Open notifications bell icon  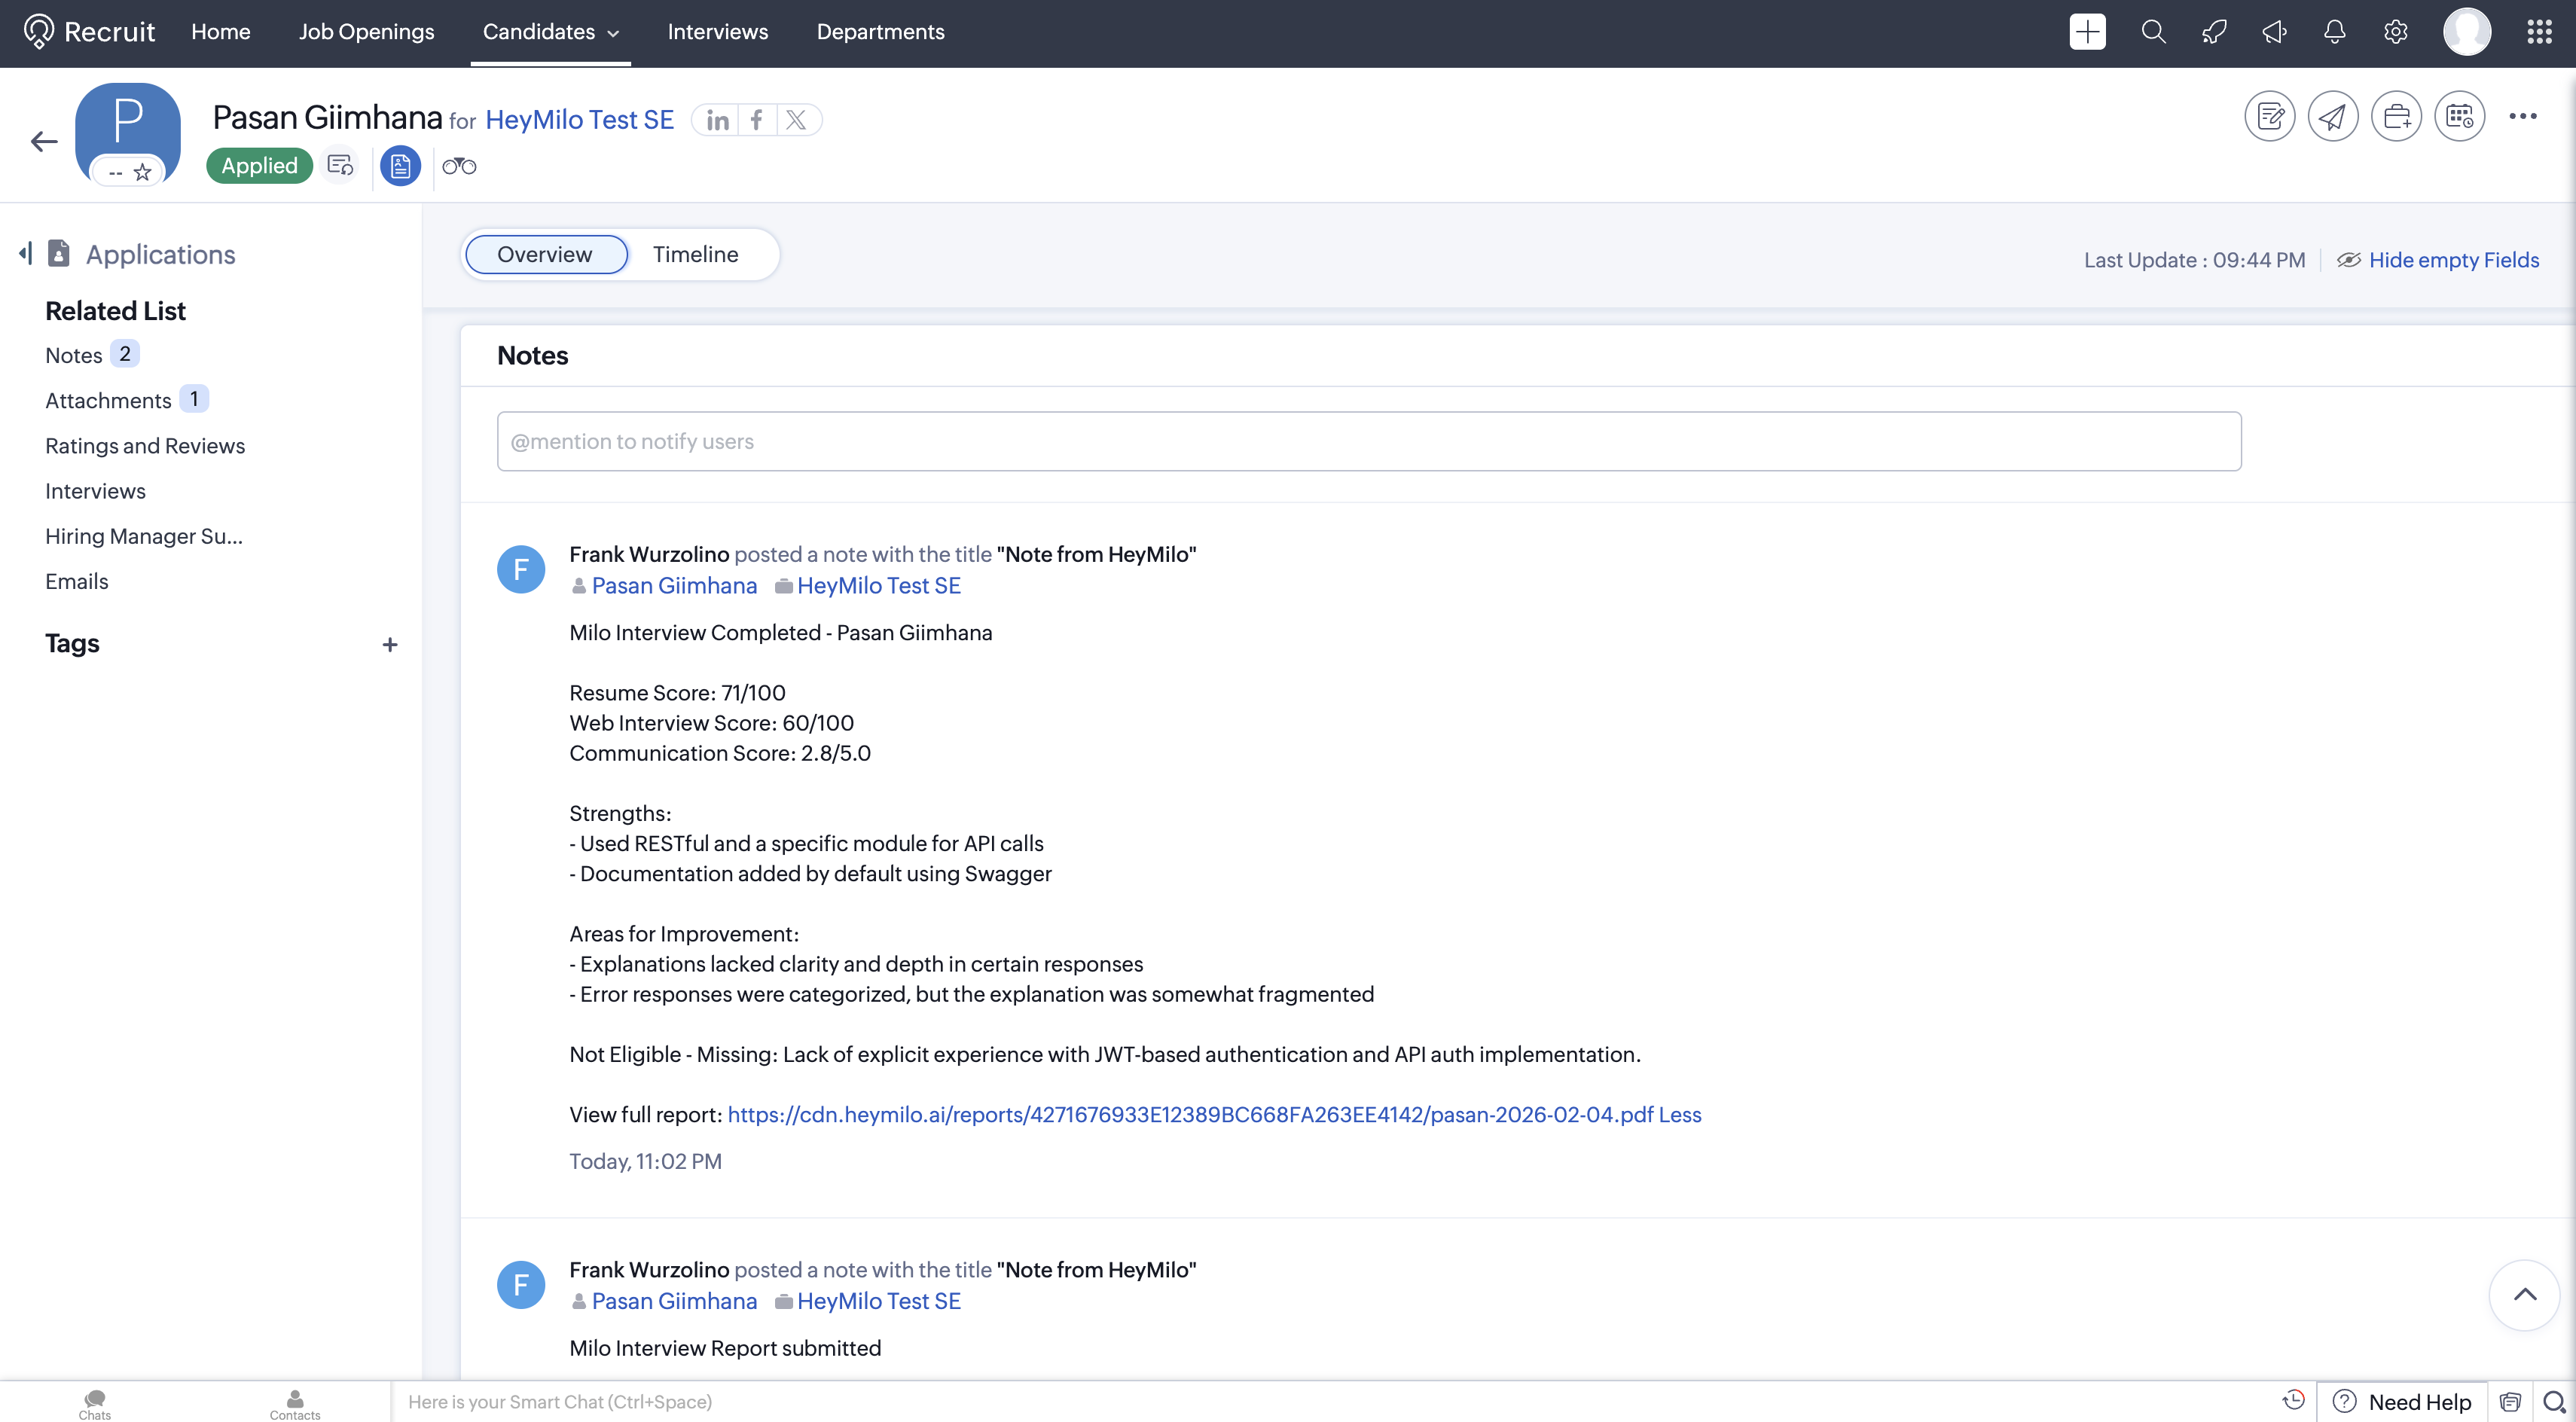click(x=2334, y=32)
